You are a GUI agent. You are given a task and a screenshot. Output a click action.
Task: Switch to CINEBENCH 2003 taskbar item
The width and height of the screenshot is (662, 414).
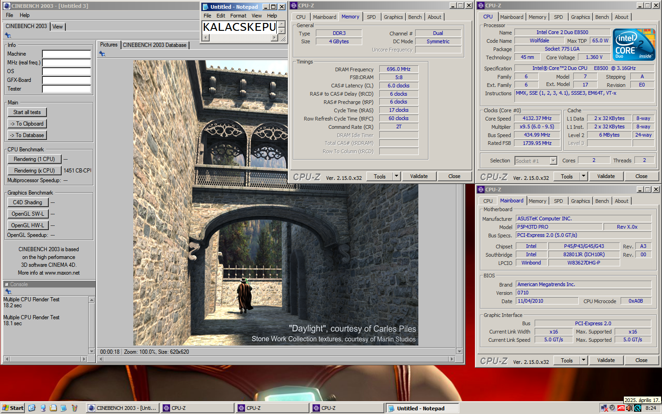pyautogui.click(x=122, y=408)
